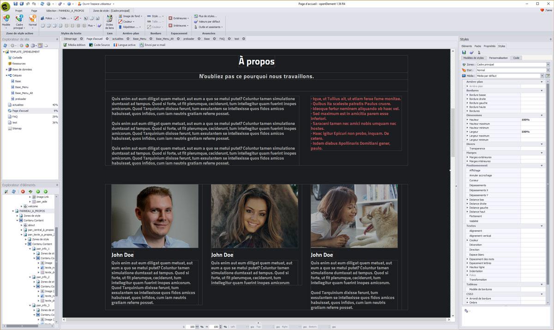Switch to the Propriétés panel tab
The image size is (554, 330).
(x=489, y=46)
